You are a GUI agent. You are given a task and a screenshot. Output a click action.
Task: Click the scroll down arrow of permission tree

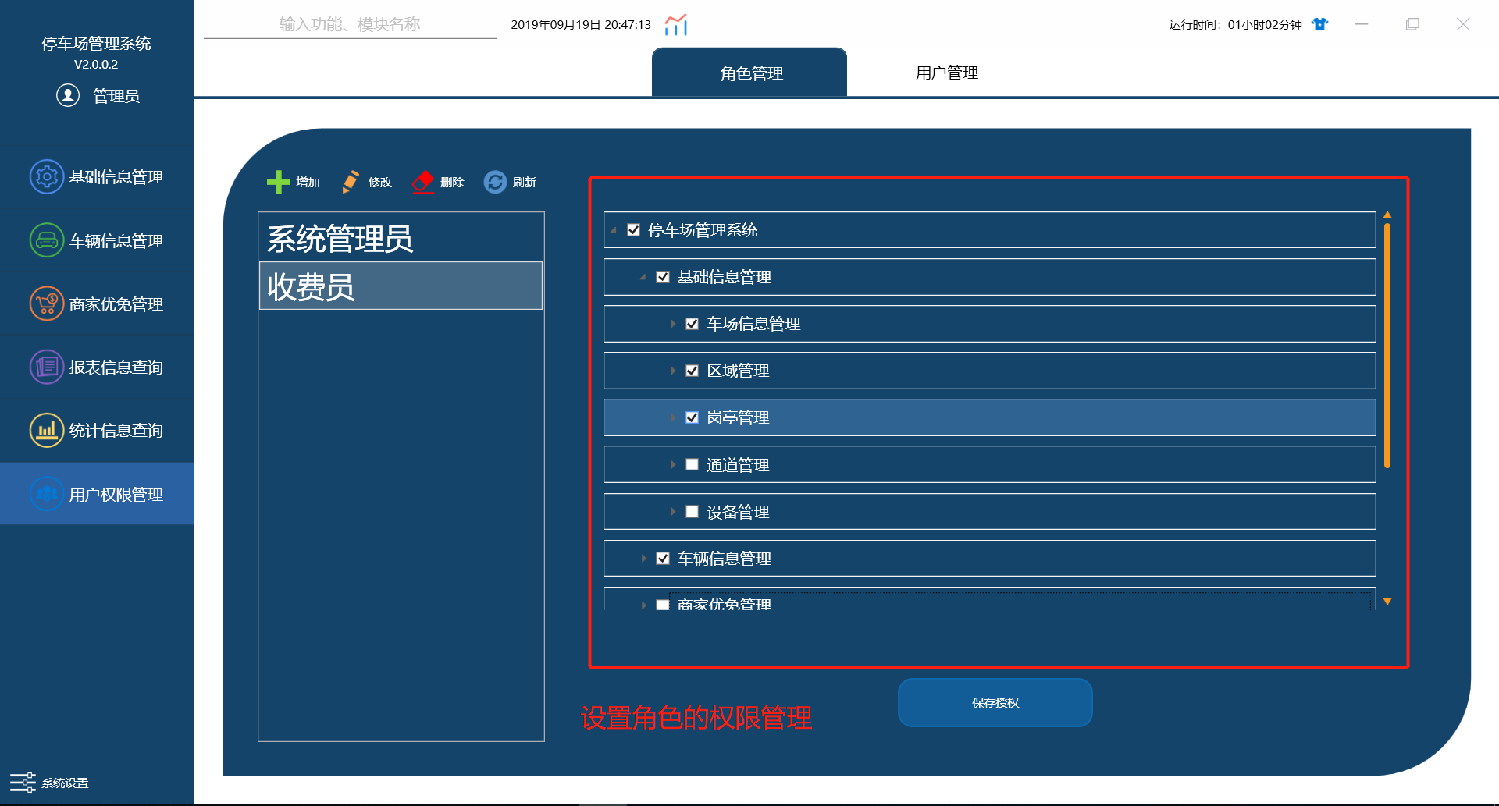pos(1387,601)
